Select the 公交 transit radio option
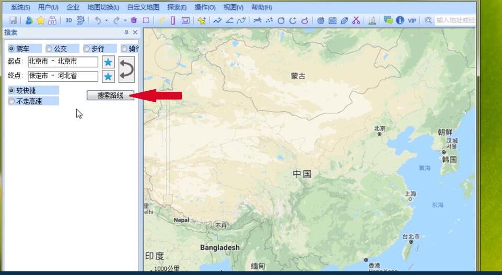Screen dimensions: 502x275 click(x=50, y=49)
